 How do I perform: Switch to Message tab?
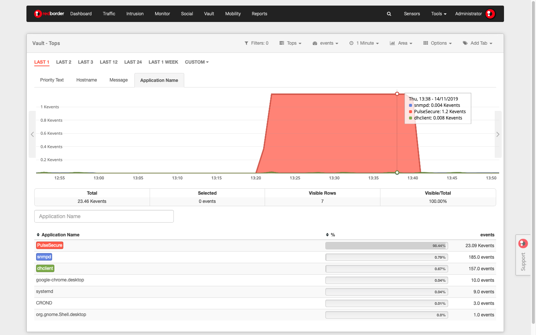[x=119, y=80]
